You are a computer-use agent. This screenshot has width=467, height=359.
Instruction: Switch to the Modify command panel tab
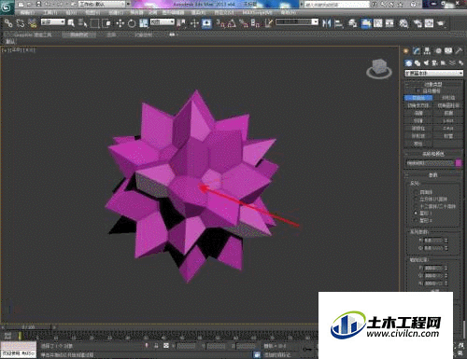(x=417, y=51)
